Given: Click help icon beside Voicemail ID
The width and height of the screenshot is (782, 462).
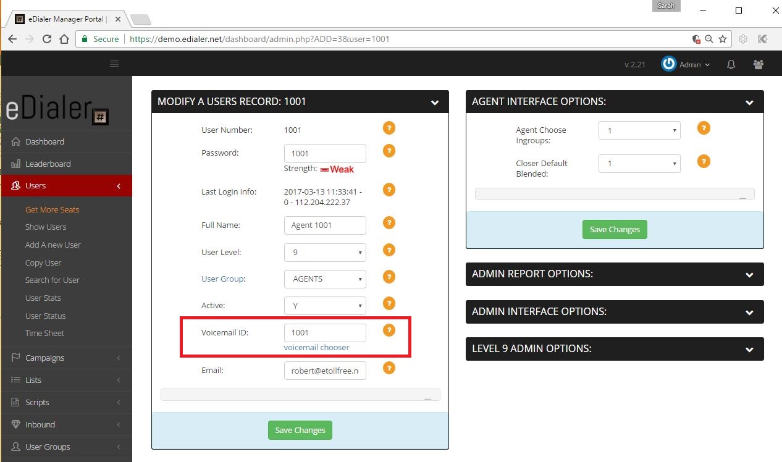Looking at the screenshot, I should pos(389,330).
